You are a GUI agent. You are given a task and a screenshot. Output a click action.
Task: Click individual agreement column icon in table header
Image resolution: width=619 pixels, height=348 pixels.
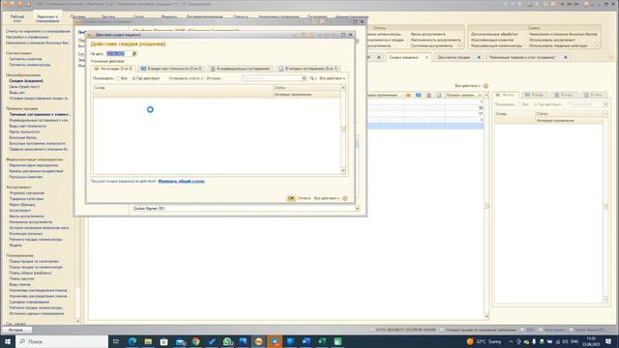click(428, 95)
